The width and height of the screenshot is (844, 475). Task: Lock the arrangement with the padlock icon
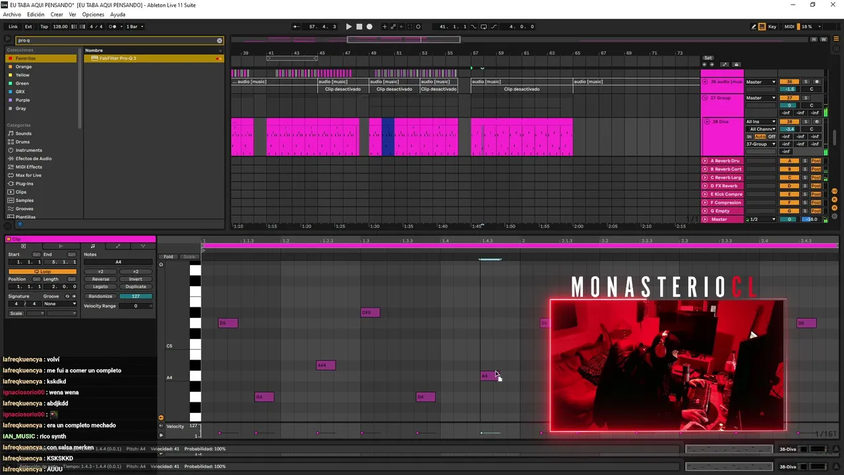[x=737, y=65]
